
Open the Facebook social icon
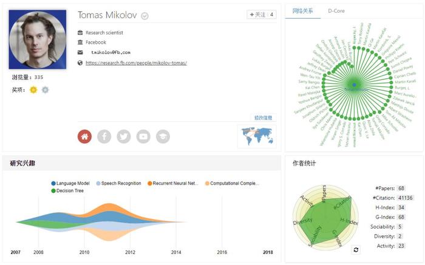pos(104,136)
